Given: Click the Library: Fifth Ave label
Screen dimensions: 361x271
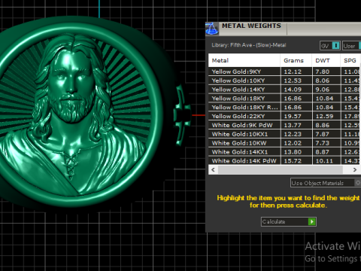Looking at the screenshot, I should coord(249,45).
